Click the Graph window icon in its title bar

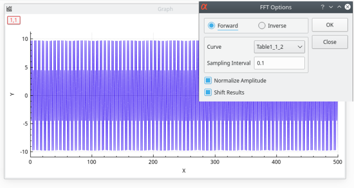9,9
